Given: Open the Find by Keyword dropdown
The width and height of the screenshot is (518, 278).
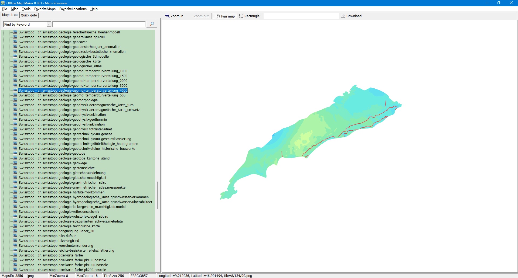Looking at the screenshot, I should point(49,25).
